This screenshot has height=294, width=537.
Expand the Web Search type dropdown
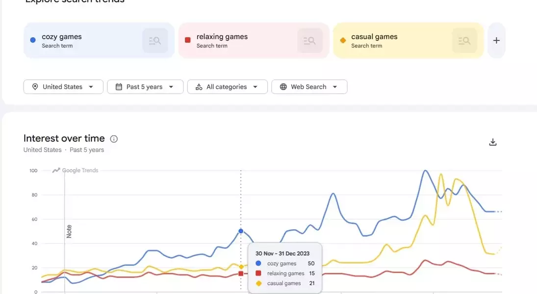tap(309, 87)
